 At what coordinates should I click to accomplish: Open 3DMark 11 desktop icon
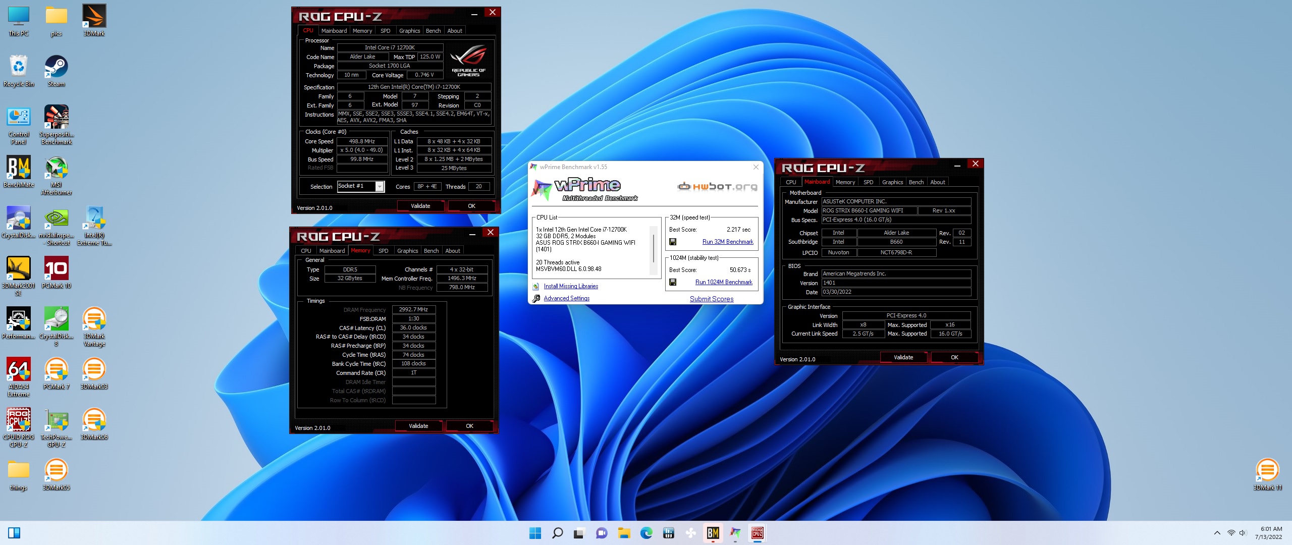coord(1267,474)
